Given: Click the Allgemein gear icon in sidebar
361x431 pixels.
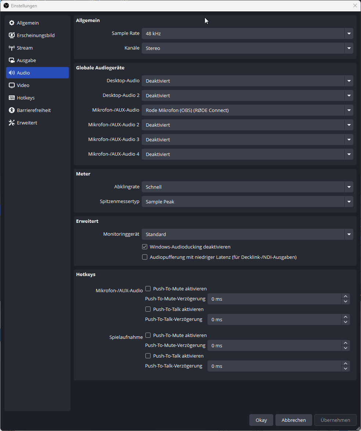Looking at the screenshot, I should pyautogui.click(x=12, y=23).
